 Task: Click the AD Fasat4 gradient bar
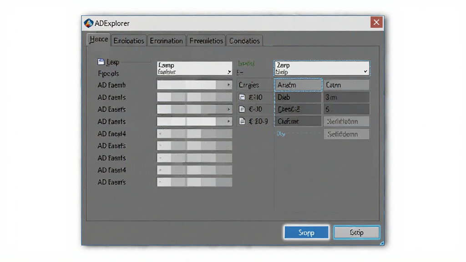(194, 170)
